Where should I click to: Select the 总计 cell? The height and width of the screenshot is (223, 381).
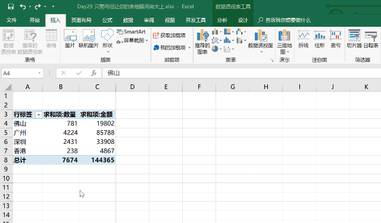pyautogui.click(x=27, y=160)
